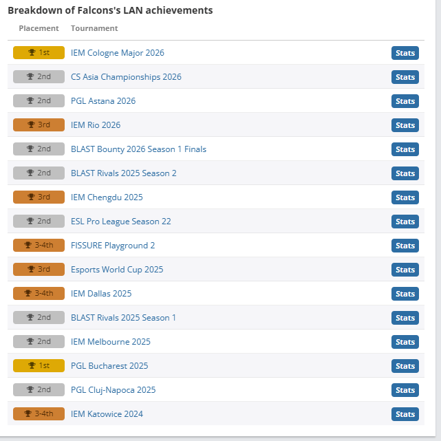View Stats for BLAST Rivals 2025 Season 2
441x441 pixels.
pos(405,173)
